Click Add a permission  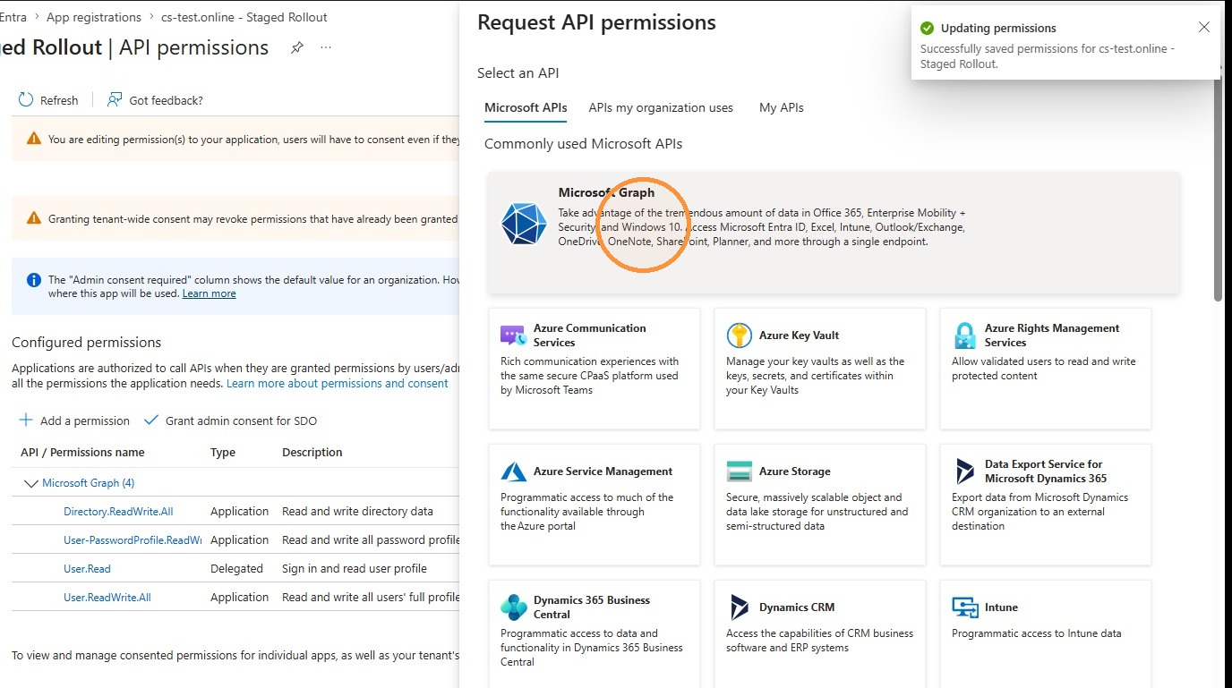[x=74, y=420]
